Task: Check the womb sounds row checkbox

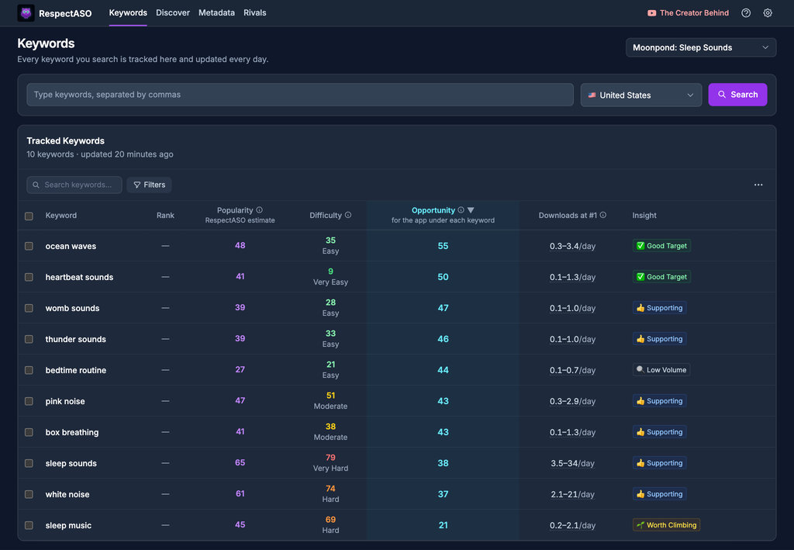Action: (x=29, y=309)
